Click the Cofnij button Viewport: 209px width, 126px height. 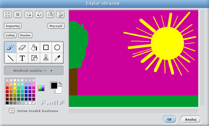pos(10,35)
